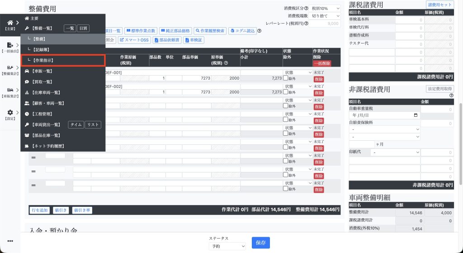
Task: Click the blue 保存 button
Action: click(261, 243)
